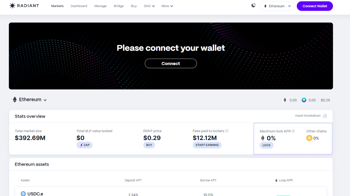Toggle dark mode with the moon icon
This screenshot has width=350, height=196.
point(253,5)
